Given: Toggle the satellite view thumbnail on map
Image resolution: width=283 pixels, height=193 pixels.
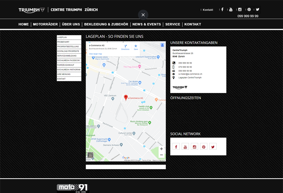Looking at the screenshot, I should coord(90,155).
